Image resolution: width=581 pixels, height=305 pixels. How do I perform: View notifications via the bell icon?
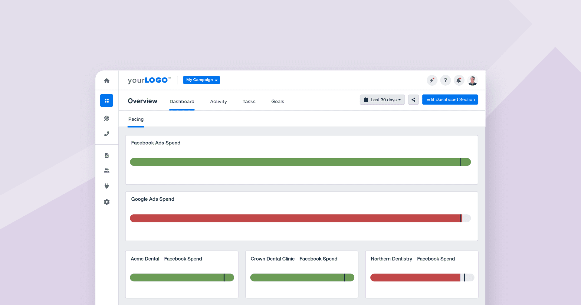[x=459, y=80]
